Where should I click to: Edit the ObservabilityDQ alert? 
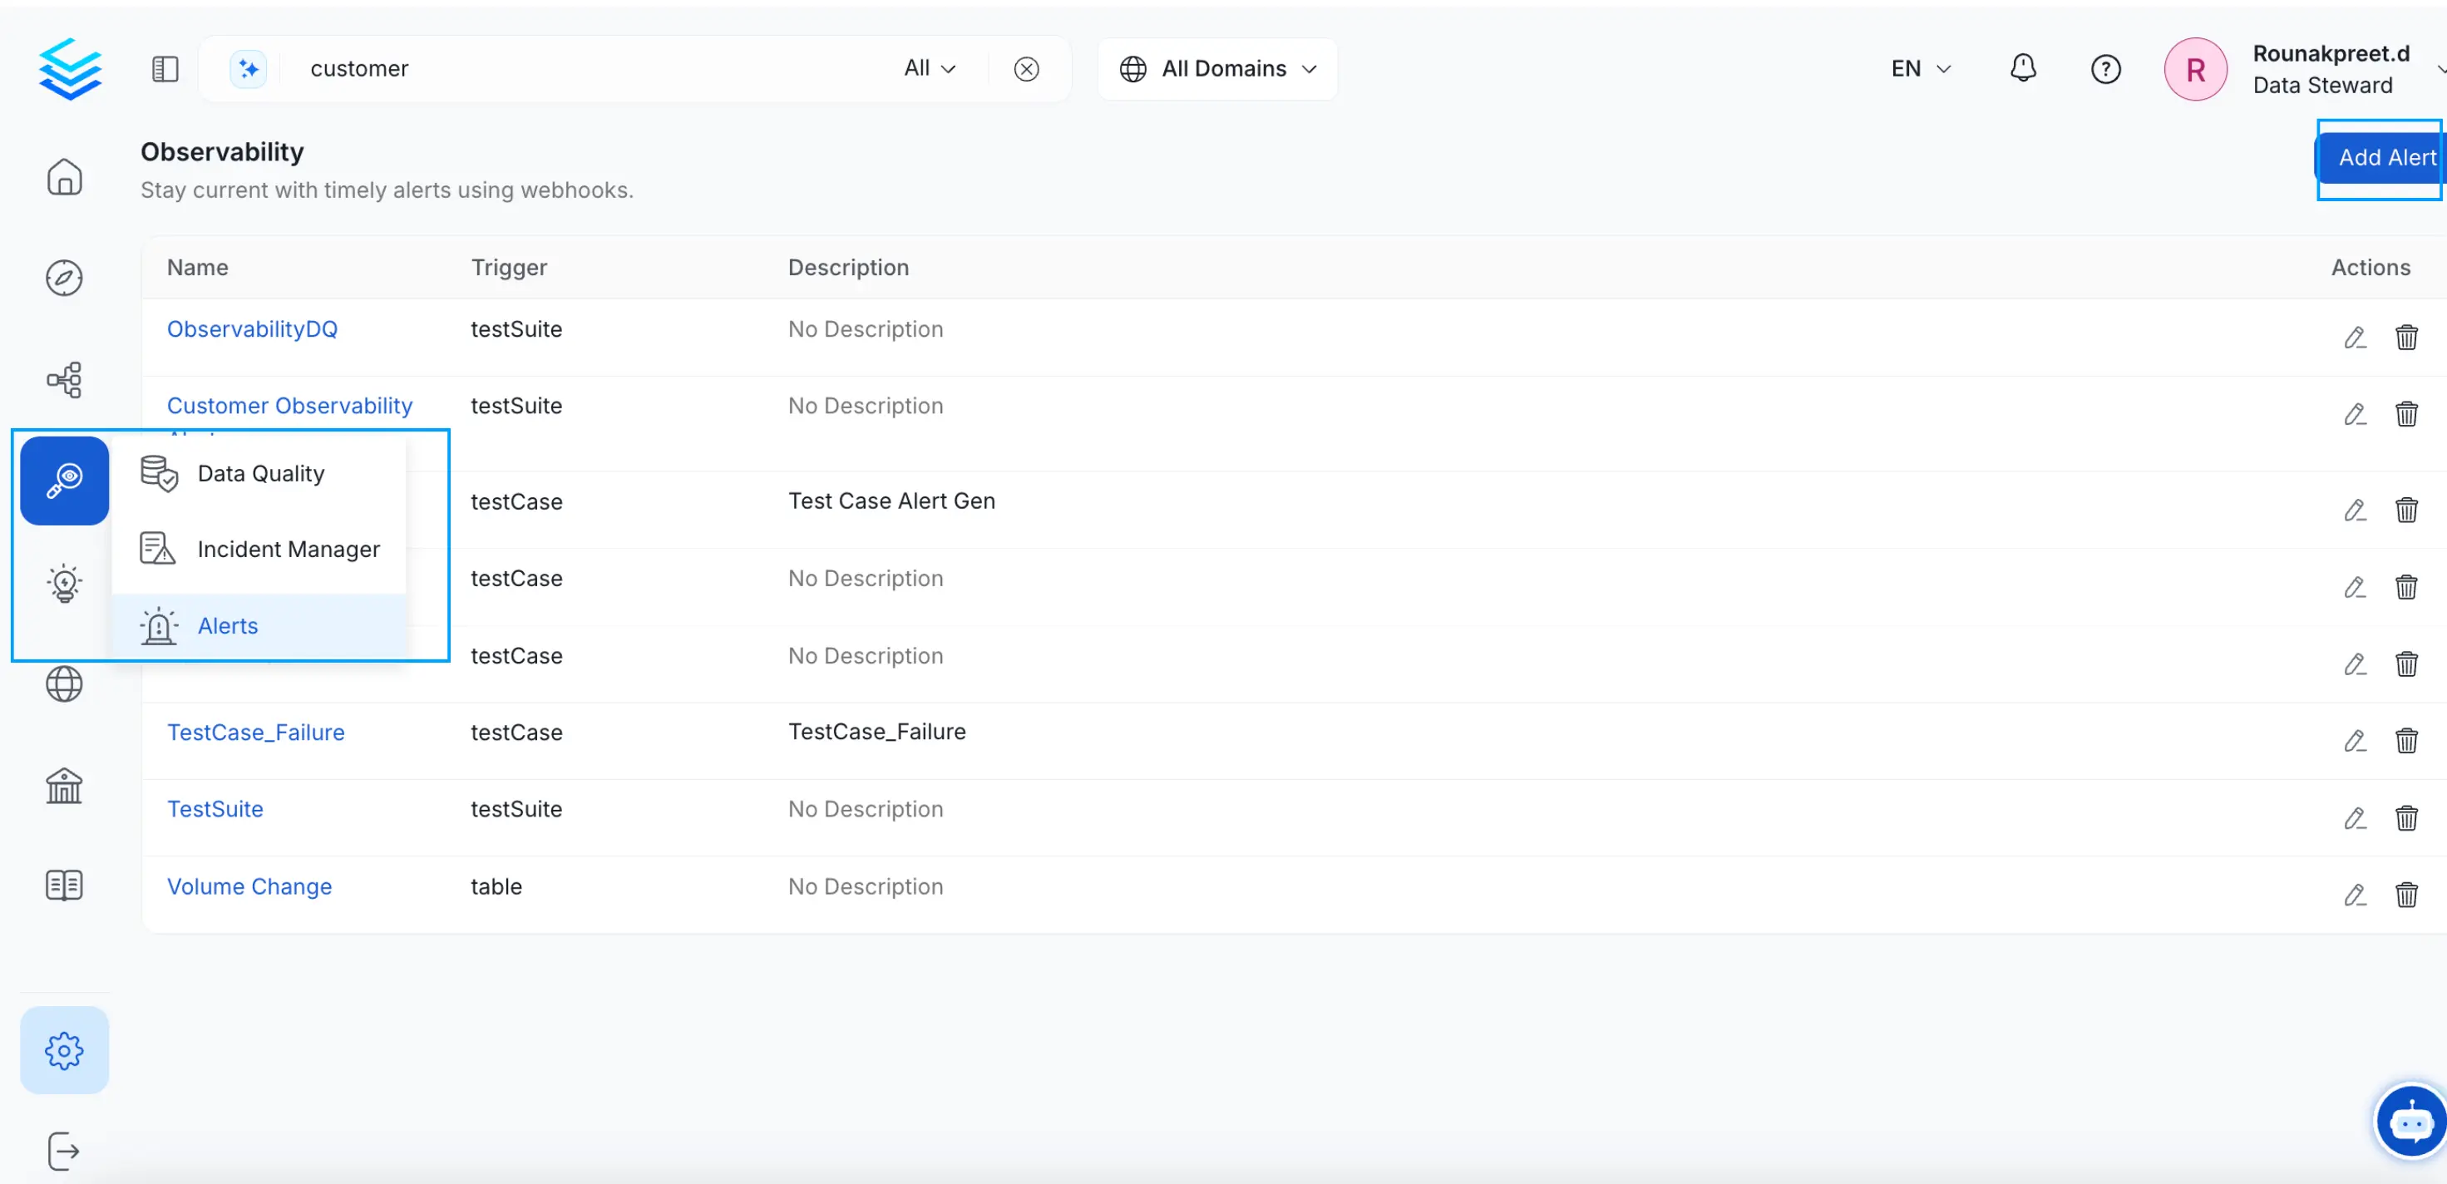2355,338
